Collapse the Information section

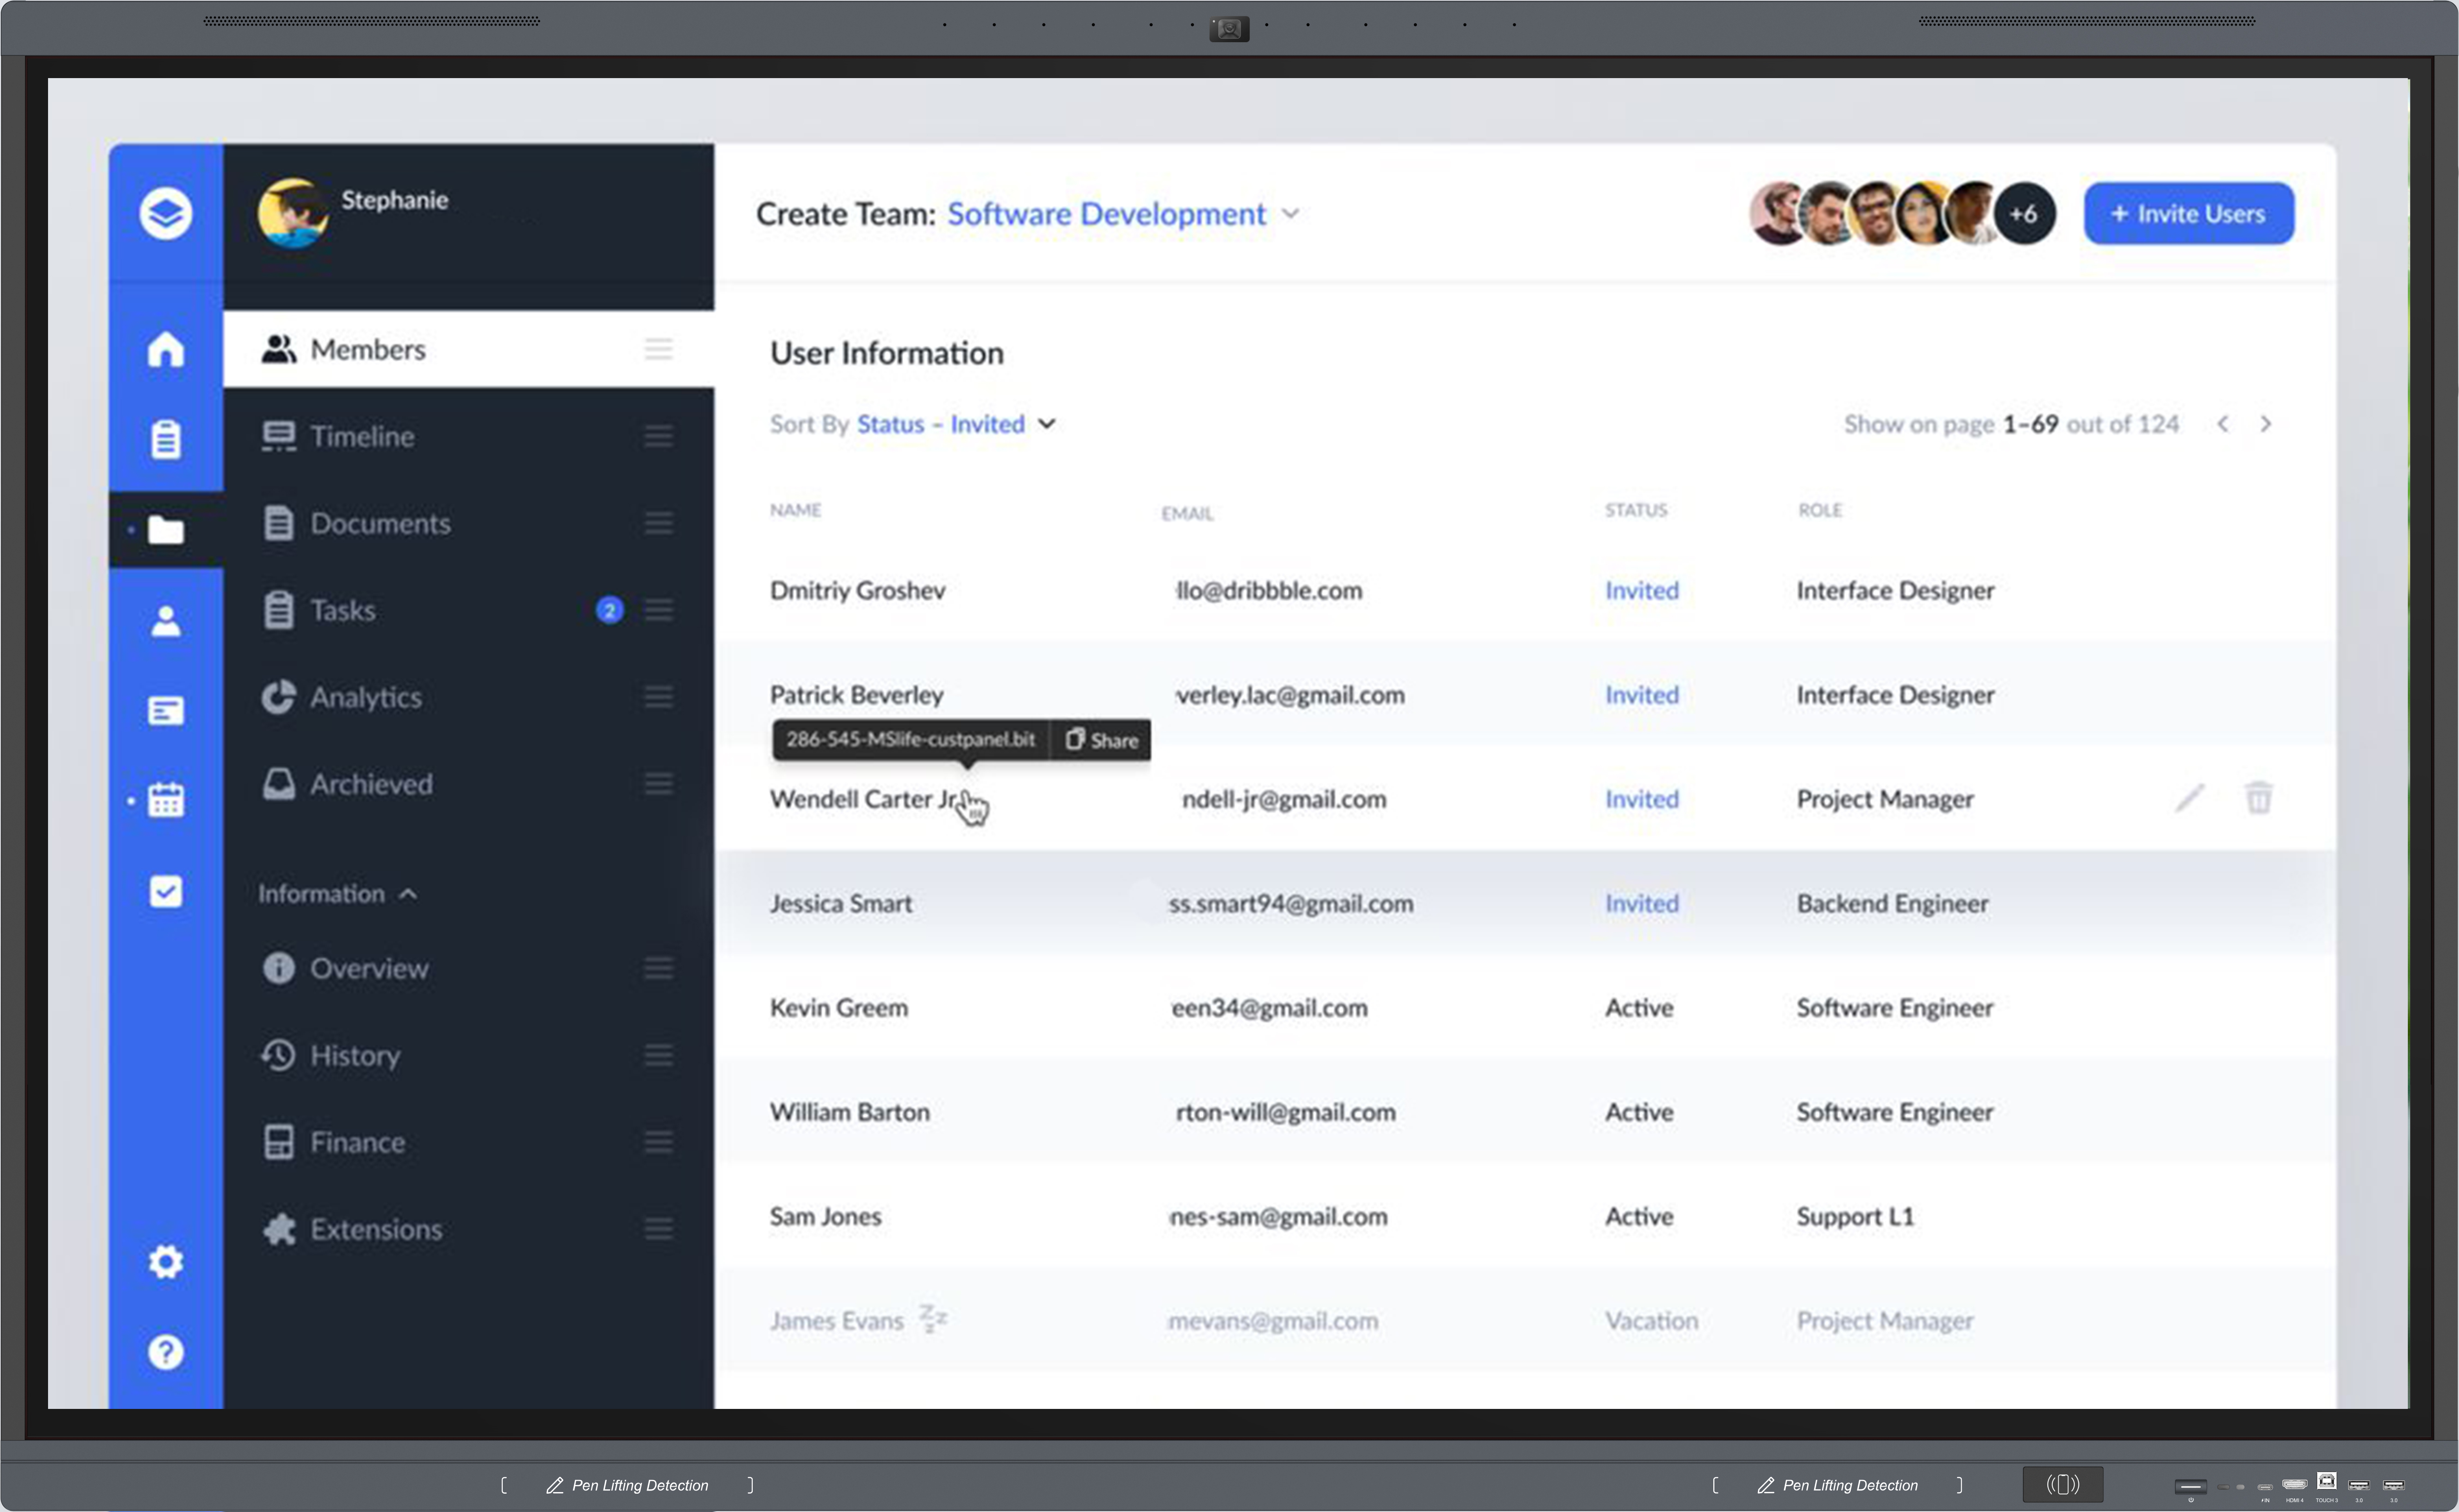pyautogui.click(x=338, y=894)
